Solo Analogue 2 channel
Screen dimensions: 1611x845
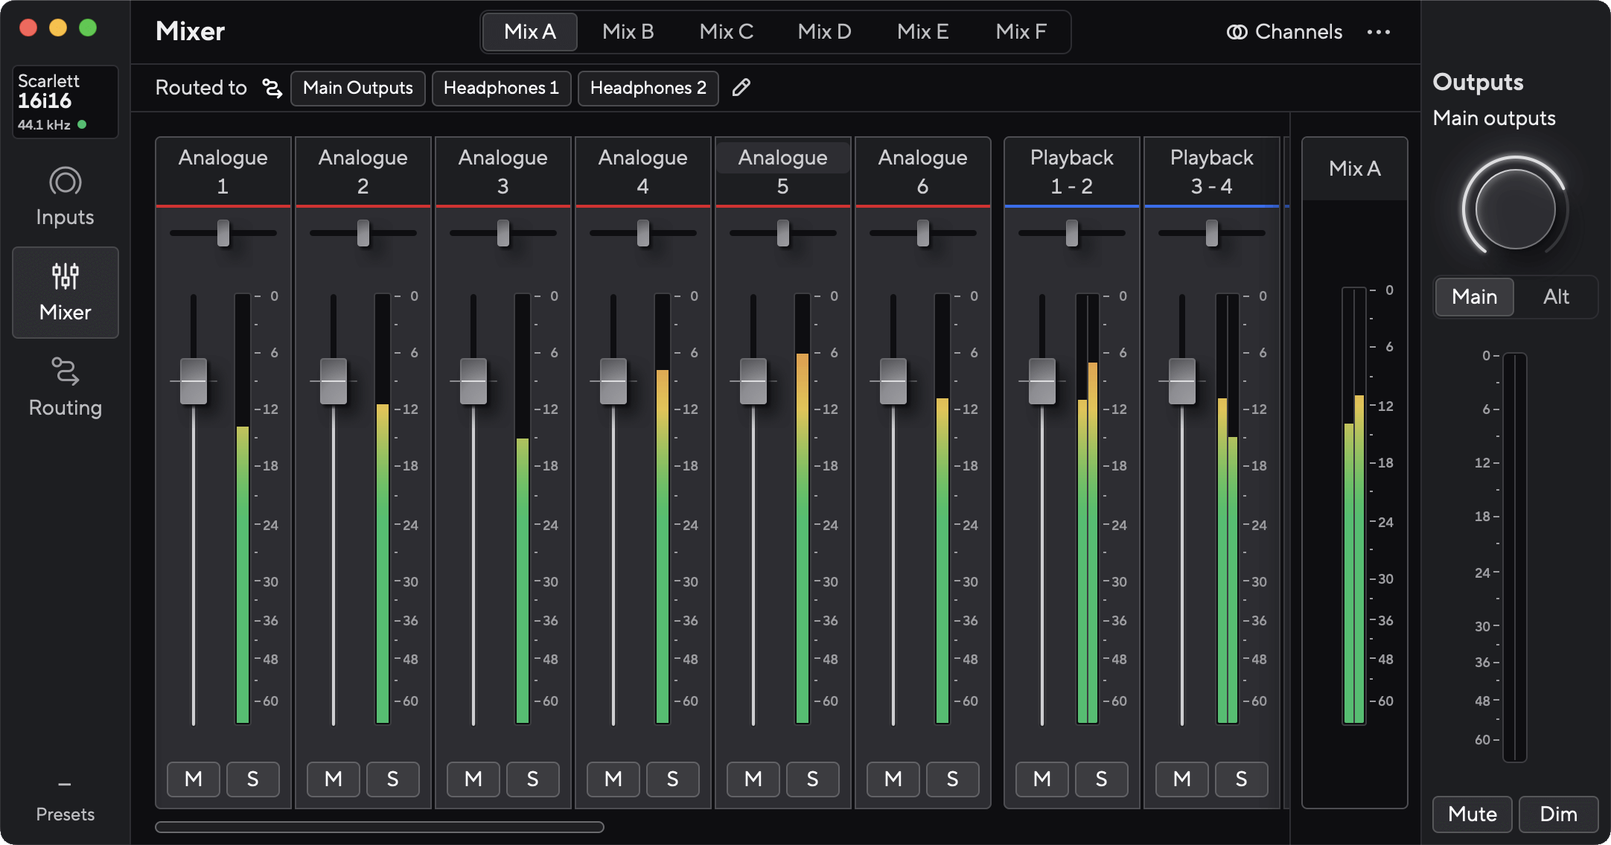pyautogui.click(x=393, y=779)
